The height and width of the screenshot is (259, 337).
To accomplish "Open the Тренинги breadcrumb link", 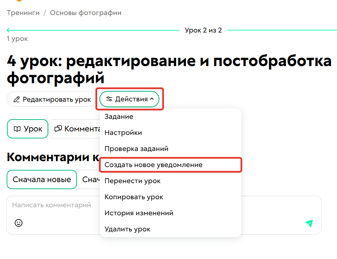I will click(x=22, y=13).
